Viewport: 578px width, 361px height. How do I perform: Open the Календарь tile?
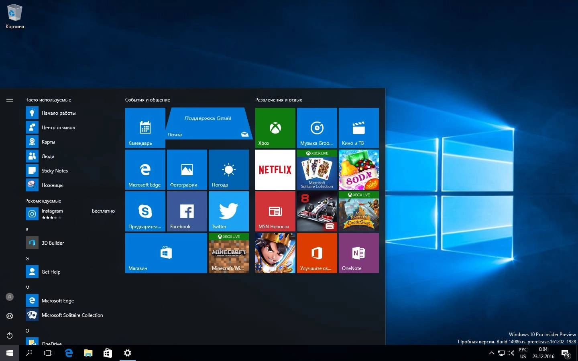tap(145, 128)
